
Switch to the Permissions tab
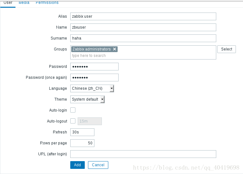pyautogui.click(x=47, y=3)
